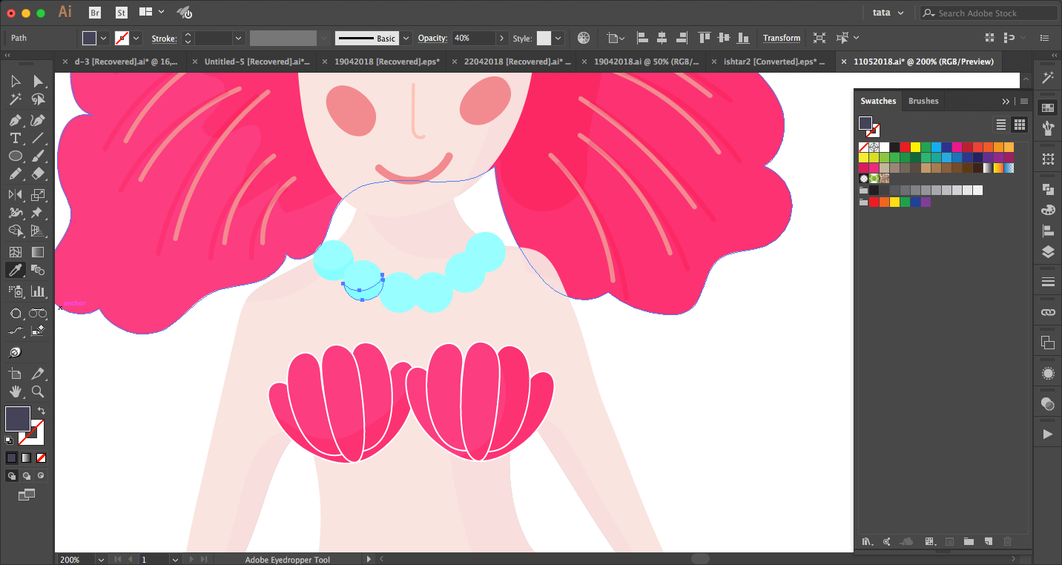The height and width of the screenshot is (565, 1062).
Task: Select the Pen tool
Action: tap(15, 120)
